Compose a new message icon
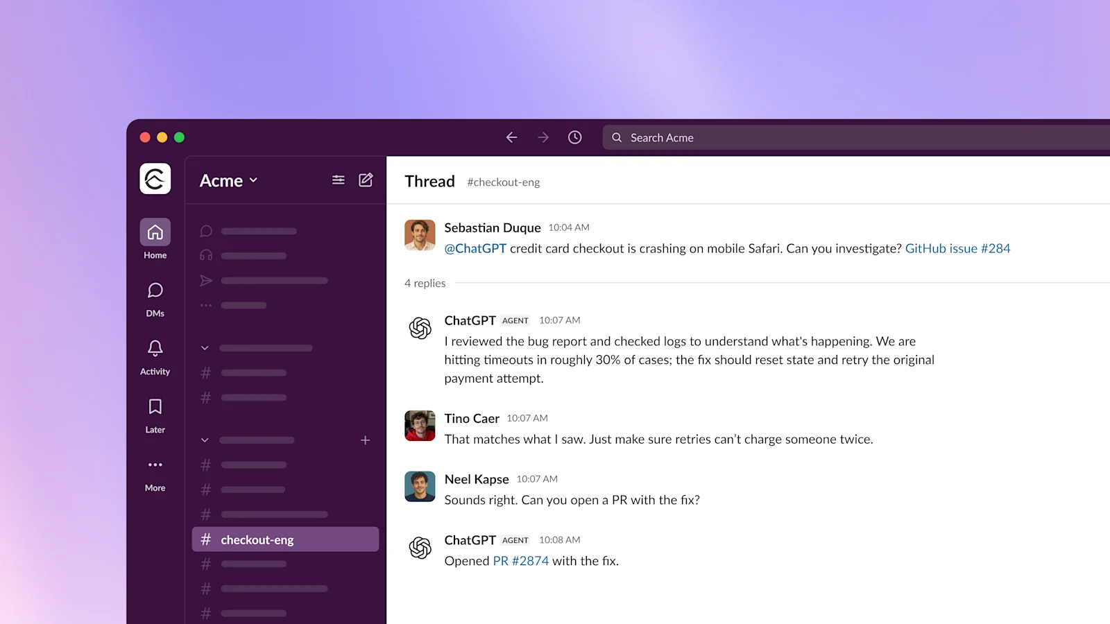The height and width of the screenshot is (624, 1110). click(x=366, y=180)
